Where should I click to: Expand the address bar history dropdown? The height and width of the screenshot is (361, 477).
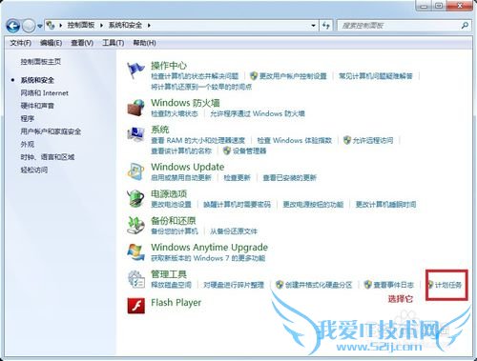coord(313,26)
